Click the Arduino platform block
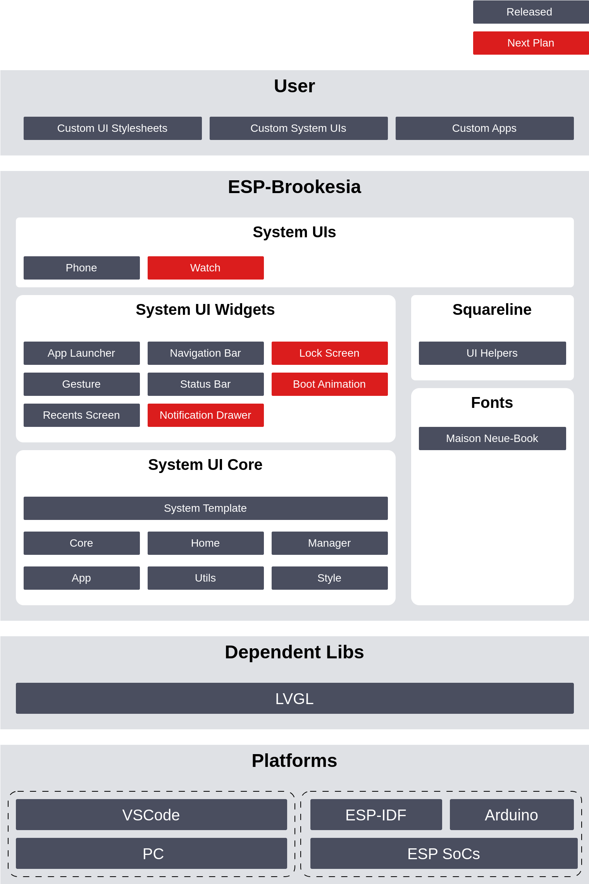Screen dimensions: 589x884 (x=512, y=815)
